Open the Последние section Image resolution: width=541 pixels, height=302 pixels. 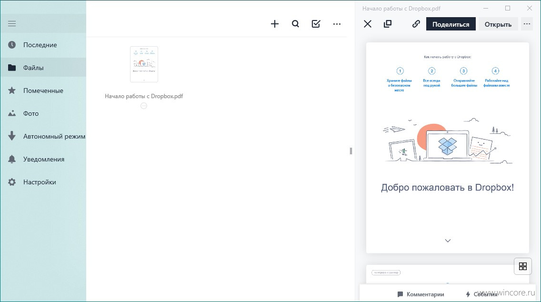[43, 45]
